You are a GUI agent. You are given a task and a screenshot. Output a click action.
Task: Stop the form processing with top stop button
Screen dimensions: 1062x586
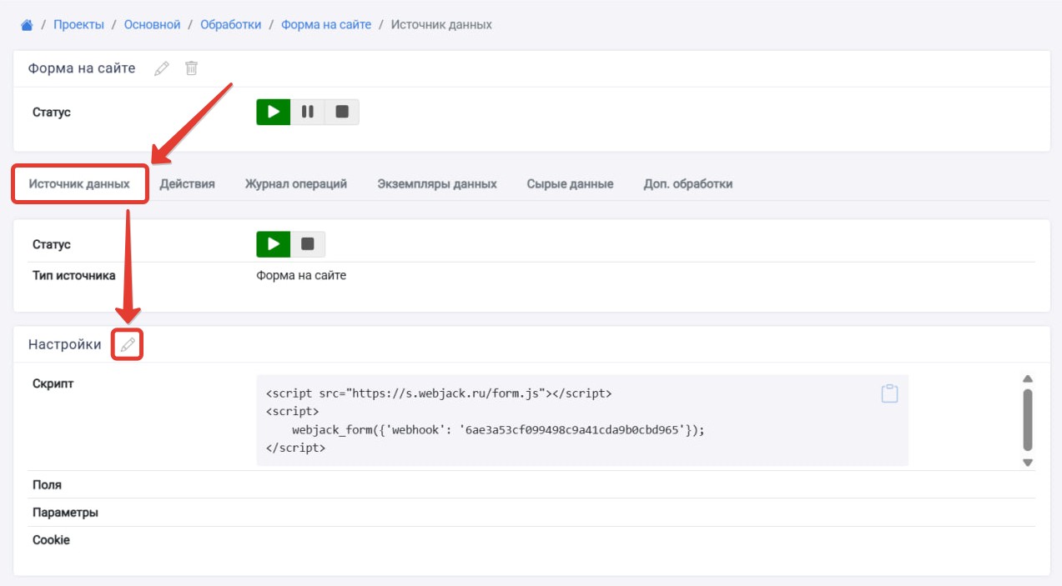[x=342, y=112]
